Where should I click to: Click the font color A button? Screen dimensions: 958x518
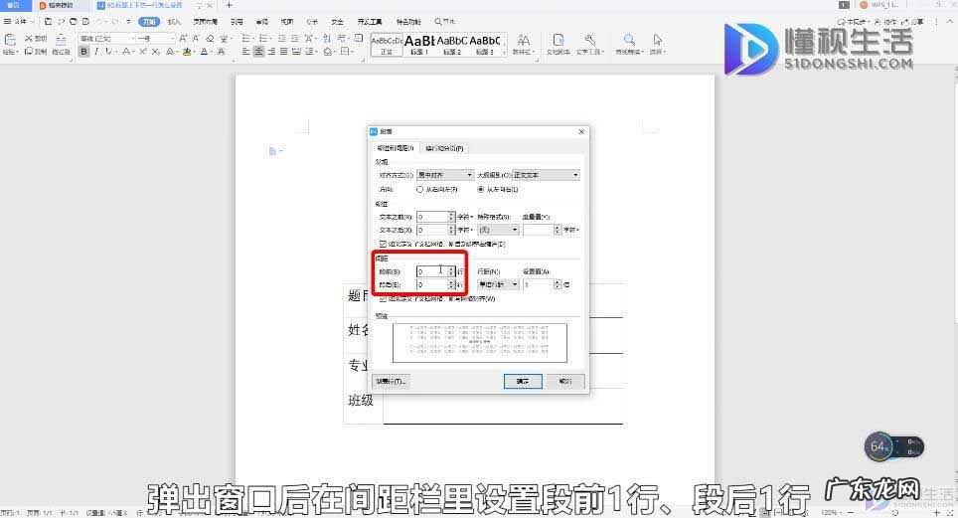204,52
